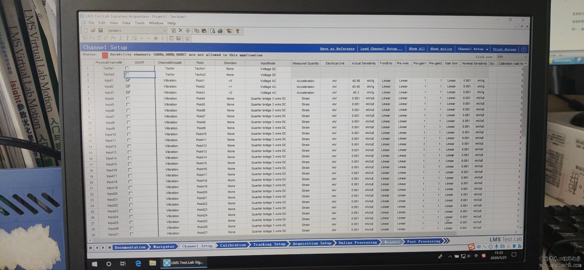Click the Task View taskbar icon
The width and height of the screenshot is (584, 270).
(123, 264)
